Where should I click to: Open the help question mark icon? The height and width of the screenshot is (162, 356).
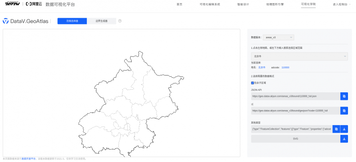click(x=120, y=21)
